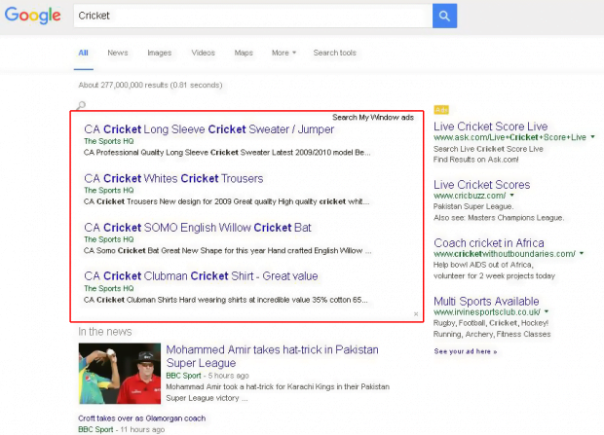Click CA Professional Quality Long Sleeve description
Image resolution: width=604 pixels, height=435 pixels.
coord(227,153)
